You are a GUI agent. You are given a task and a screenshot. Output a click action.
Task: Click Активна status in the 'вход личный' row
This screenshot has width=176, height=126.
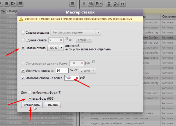(x=167, y=123)
